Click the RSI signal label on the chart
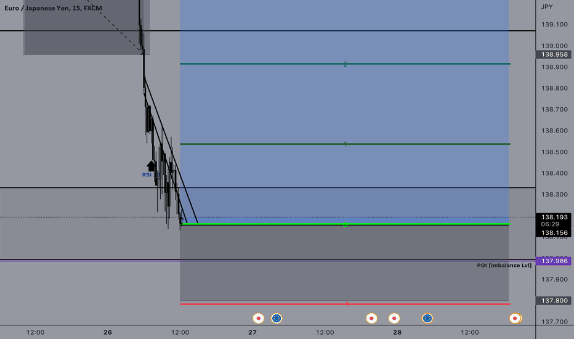The width and height of the screenshot is (574, 339). [151, 175]
